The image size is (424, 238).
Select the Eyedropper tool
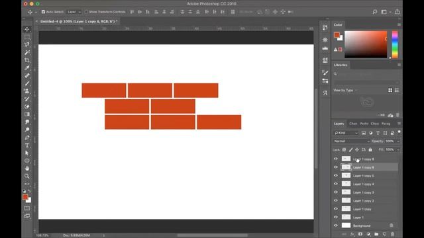click(27, 67)
